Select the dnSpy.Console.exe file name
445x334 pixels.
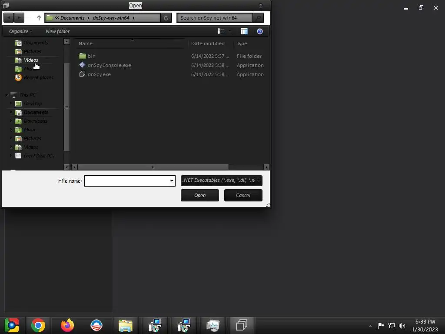click(x=109, y=65)
